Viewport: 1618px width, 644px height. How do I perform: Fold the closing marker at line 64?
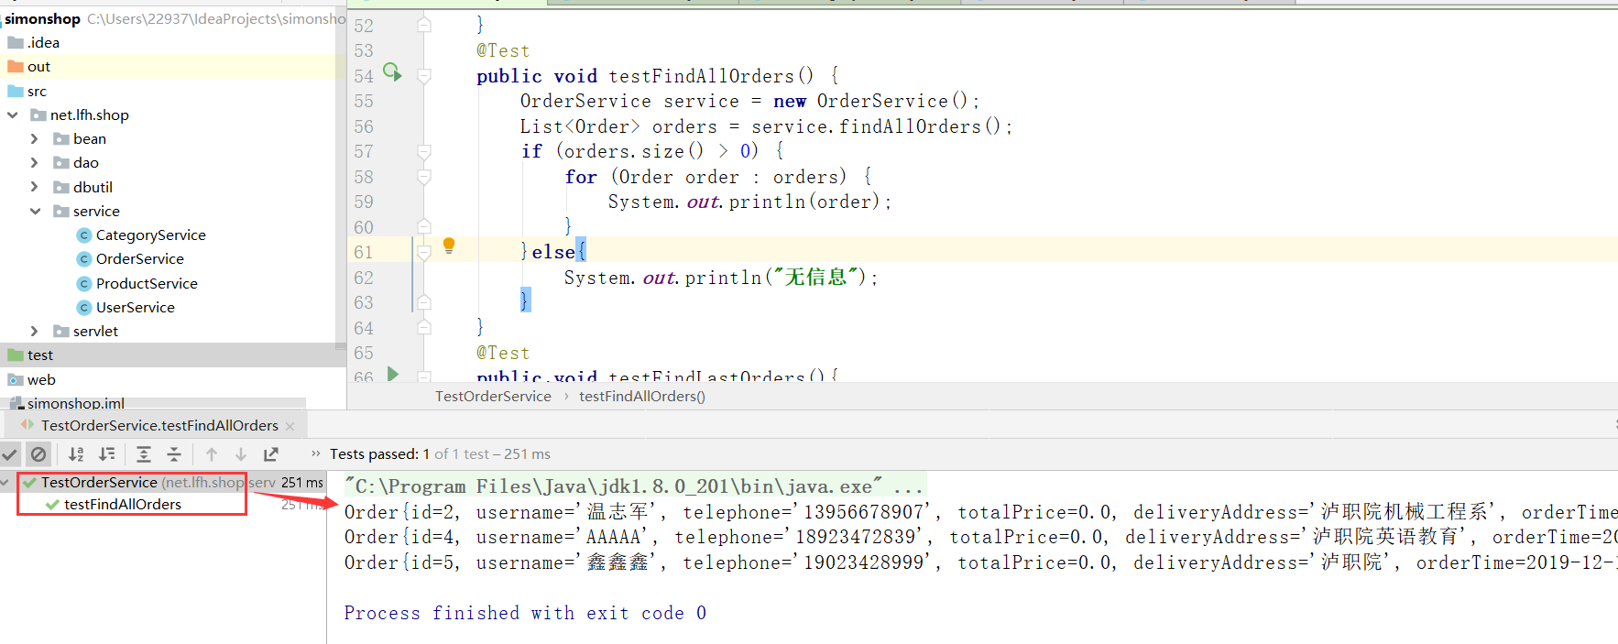pyautogui.click(x=424, y=327)
